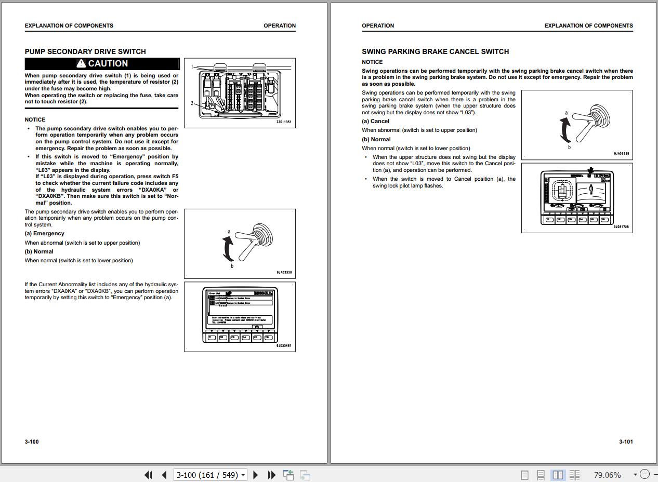Click the SWING PARKING BRAKE CANCEL SWITCH heading

pos(436,51)
